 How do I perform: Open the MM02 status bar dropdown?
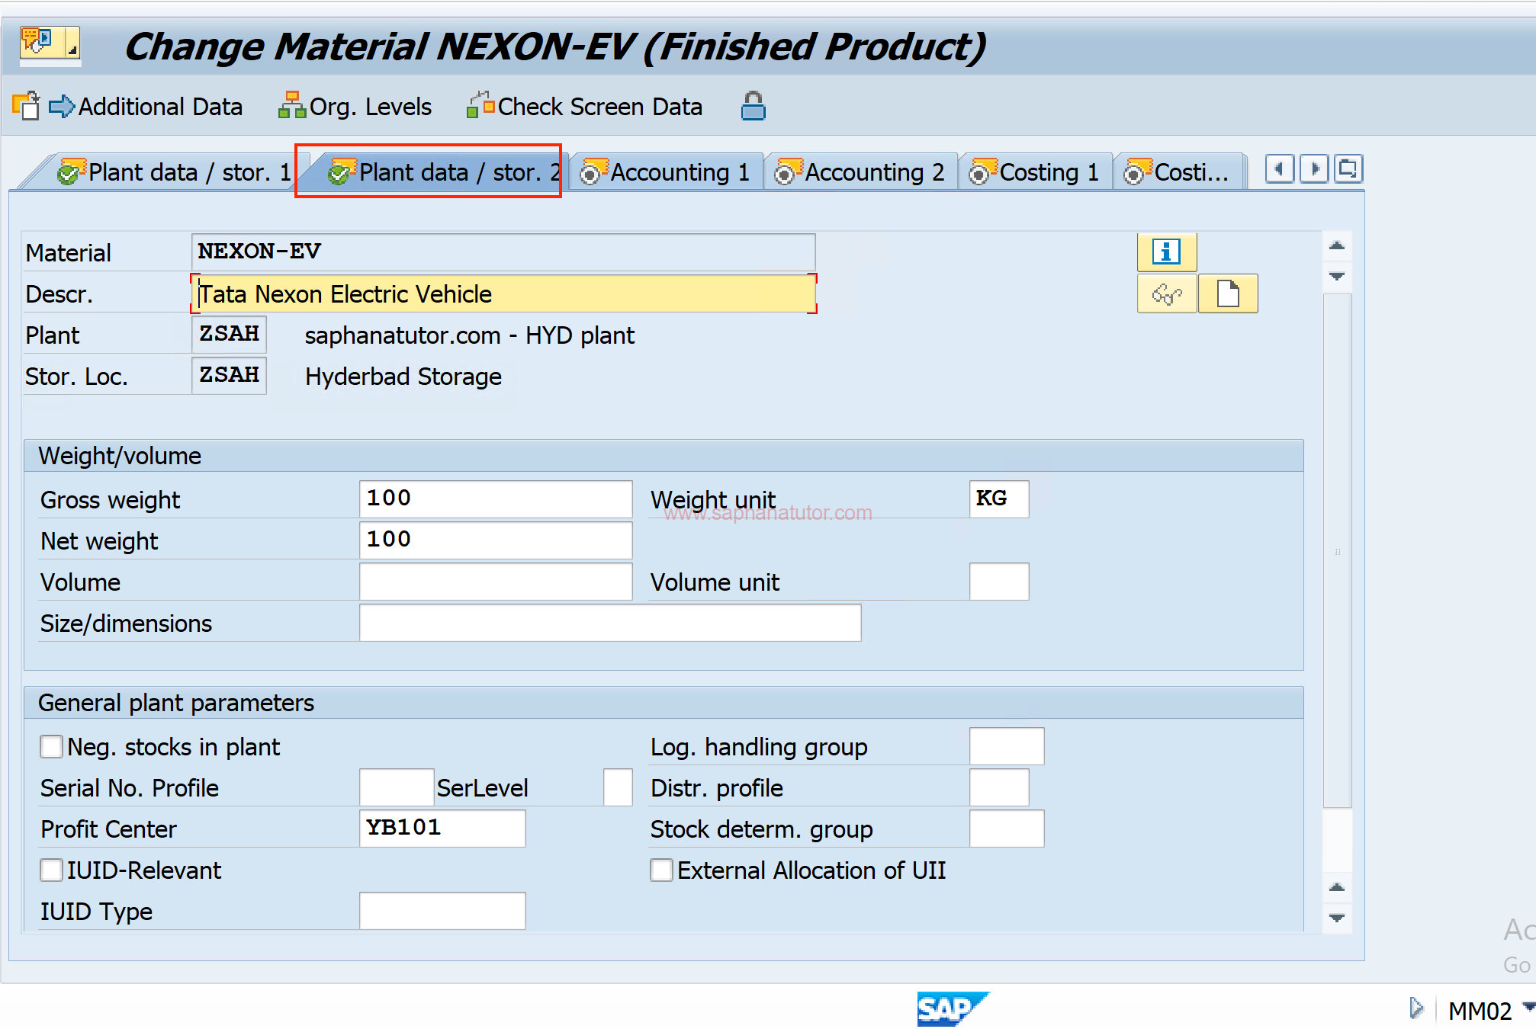1528,1007
